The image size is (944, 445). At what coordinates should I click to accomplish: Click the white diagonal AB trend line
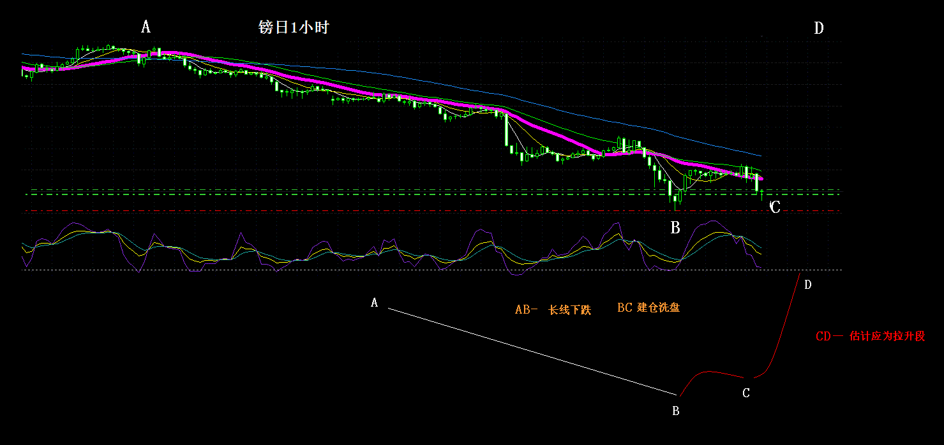(x=532, y=352)
